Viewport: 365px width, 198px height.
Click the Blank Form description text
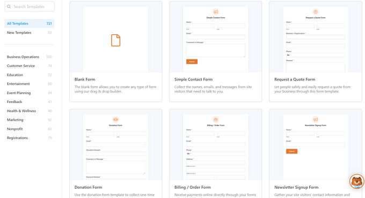[115, 89]
